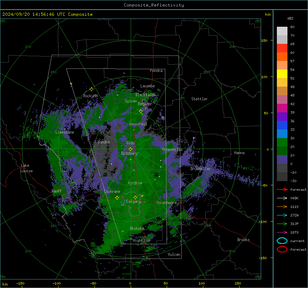This screenshot has height=288, width=308.
Task: Click the ThreeHills city label
Action: 172,150
